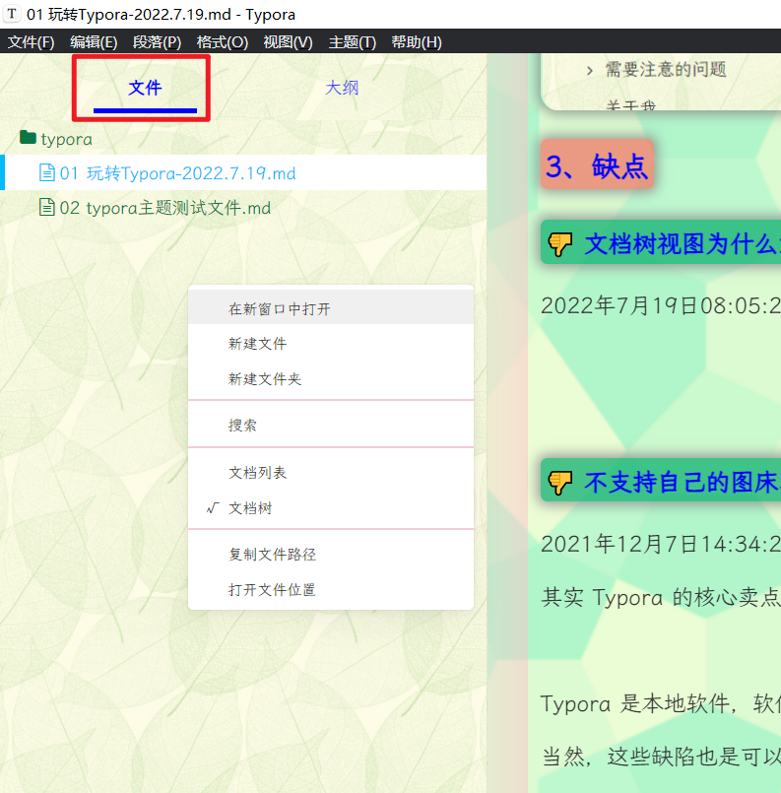Click file icon of 02 typora主题测试文件.md
The width and height of the screenshot is (781, 793).
coord(47,207)
